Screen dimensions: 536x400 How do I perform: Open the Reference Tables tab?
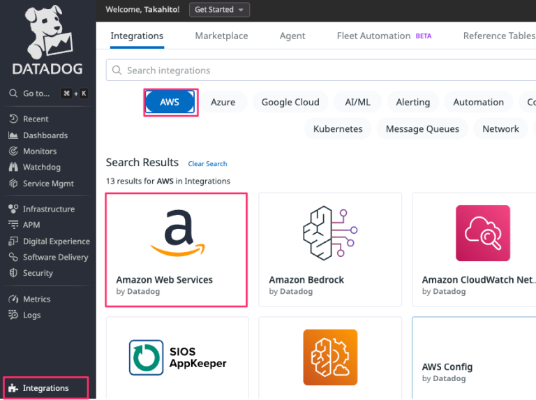coord(500,36)
